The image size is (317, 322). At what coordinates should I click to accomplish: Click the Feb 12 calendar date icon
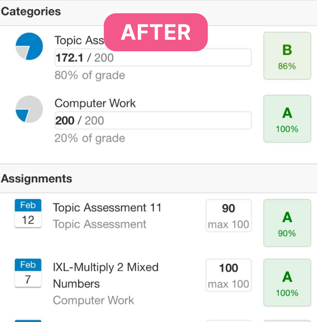(x=28, y=214)
